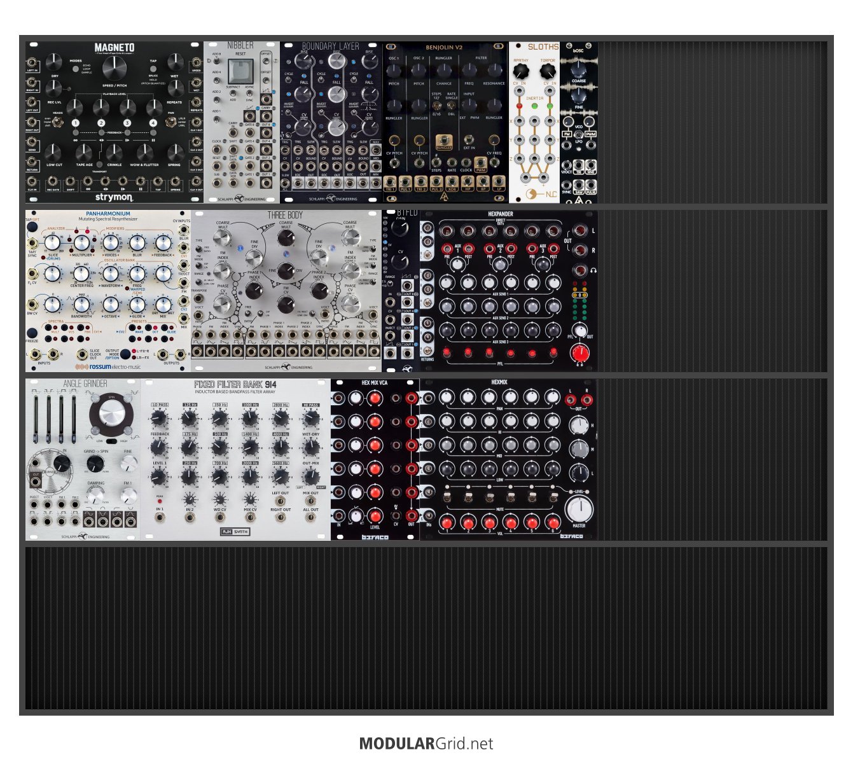Adjust Magneto WOW & FLUTTER knob

click(144, 152)
